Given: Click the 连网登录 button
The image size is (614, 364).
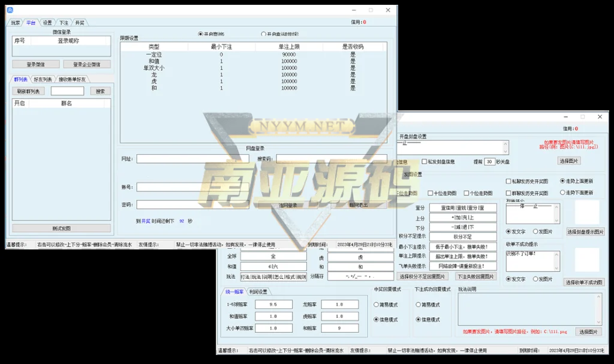Looking at the screenshot, I should pos(287,205).
